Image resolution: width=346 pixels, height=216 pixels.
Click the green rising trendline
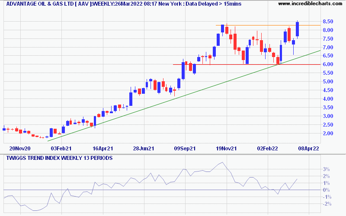click(184, 95)
